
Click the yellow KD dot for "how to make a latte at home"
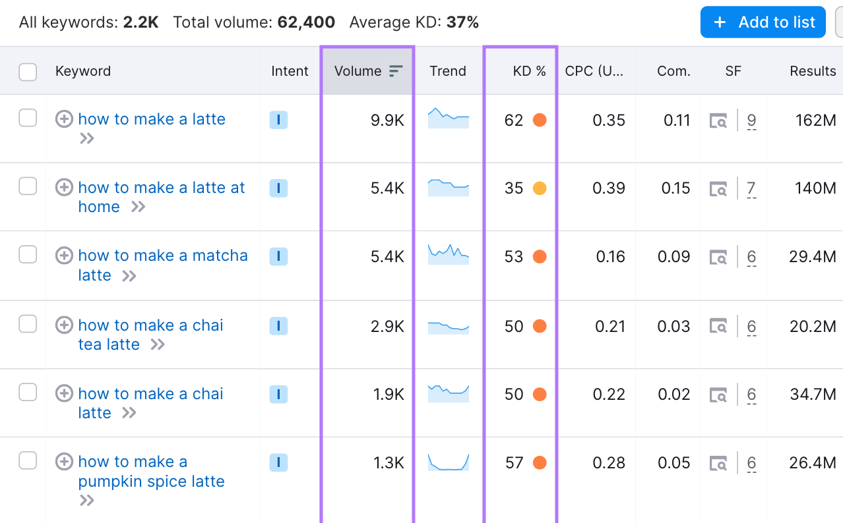pyautogui.click(x=539, y=188)
